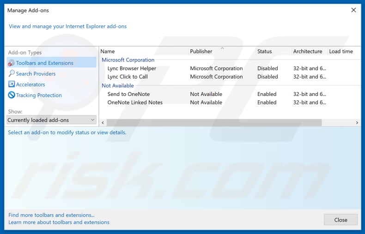Image resolution: width=365 pixels, height=234 pixels.
Task: Click the horizontal scrollbar thumb
Action: (214, 123)
